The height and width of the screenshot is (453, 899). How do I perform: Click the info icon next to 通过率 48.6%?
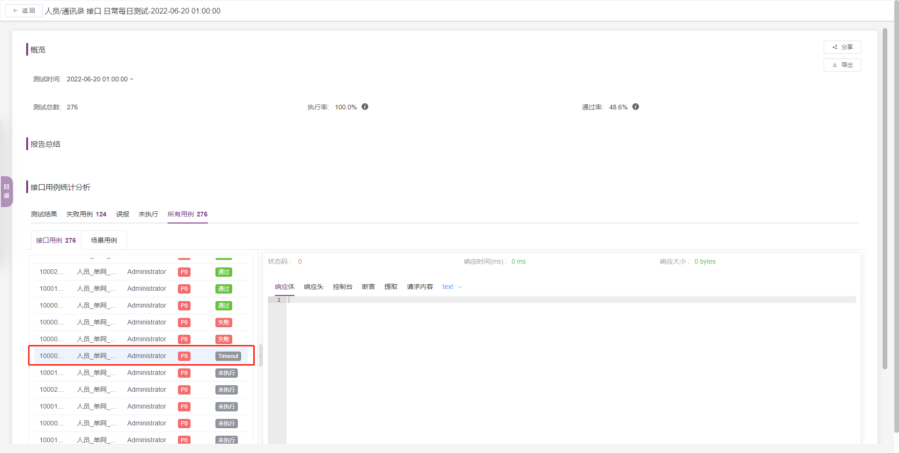click(x=635, y=107)
